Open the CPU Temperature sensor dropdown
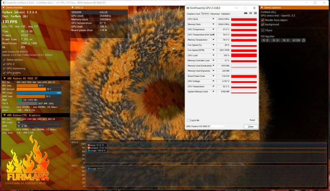Image resolution: width=330 pixels, height=191 pixels. 213,86
